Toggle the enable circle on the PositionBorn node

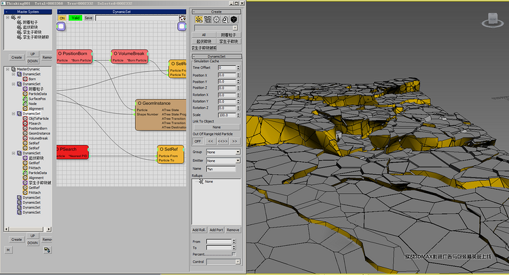pyautogui.click(x=60, y=54)
